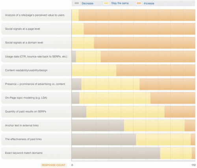Click the yellow bar for Anchor text in external links
The width and height of the screenshot is (197, 168).
point(154,126)
